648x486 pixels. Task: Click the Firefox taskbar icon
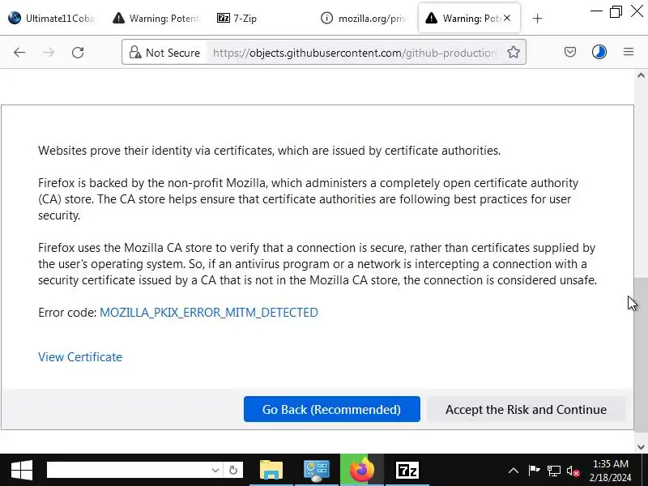(362, 470)
